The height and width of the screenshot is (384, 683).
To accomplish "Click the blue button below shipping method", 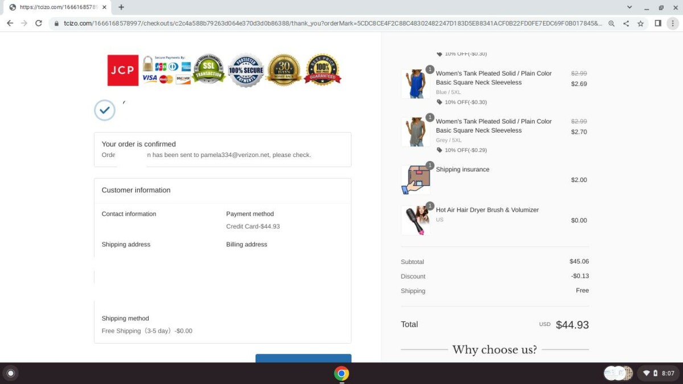I will point(303,358).
